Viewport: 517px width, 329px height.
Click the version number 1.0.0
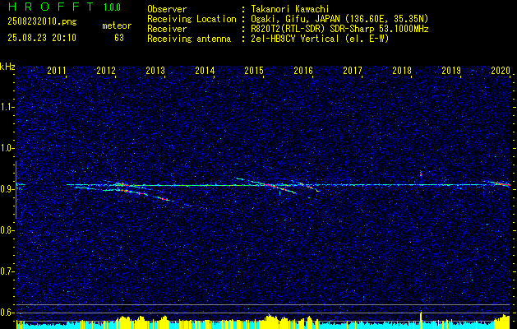[112, 7]
